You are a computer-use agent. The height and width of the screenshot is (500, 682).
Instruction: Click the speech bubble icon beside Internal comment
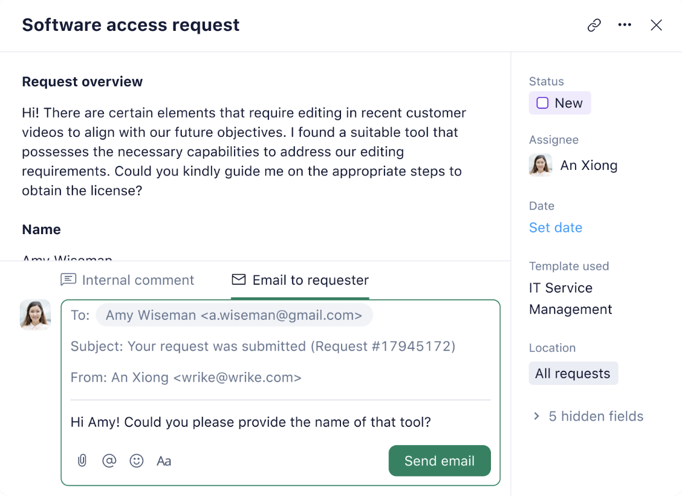[68, 280]
